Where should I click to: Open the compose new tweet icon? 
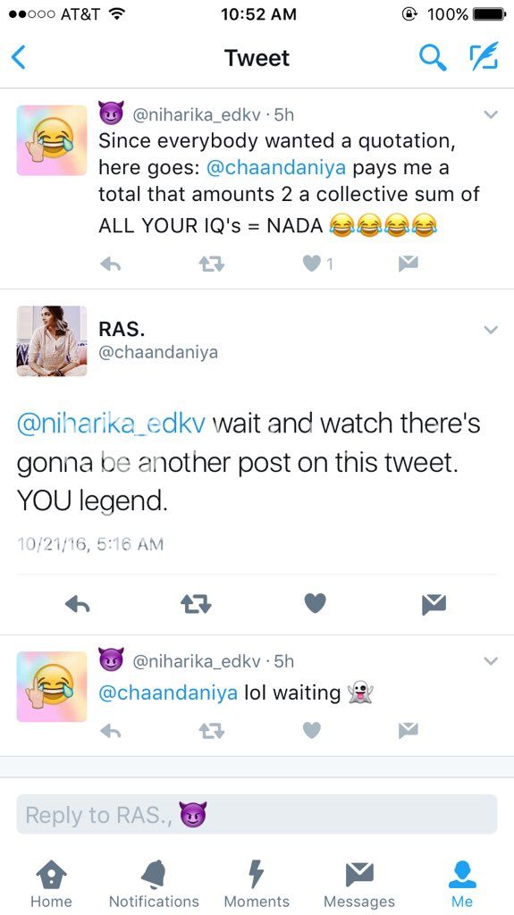485,56
